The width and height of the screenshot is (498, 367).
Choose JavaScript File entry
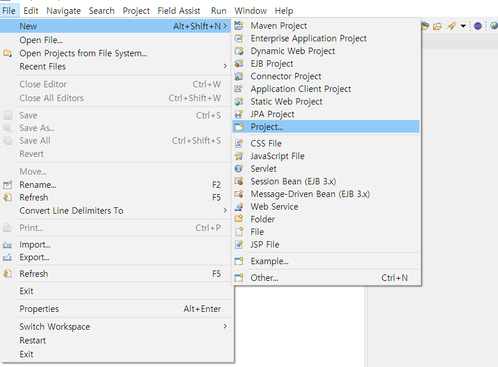(x=326, y=156)
